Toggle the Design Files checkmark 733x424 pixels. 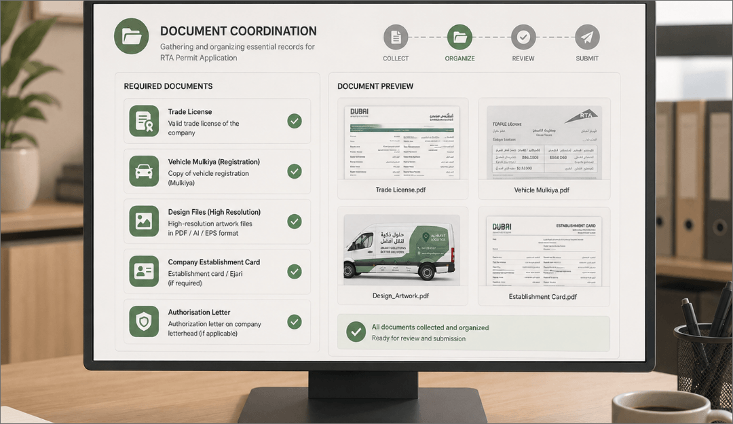(295, 222)
